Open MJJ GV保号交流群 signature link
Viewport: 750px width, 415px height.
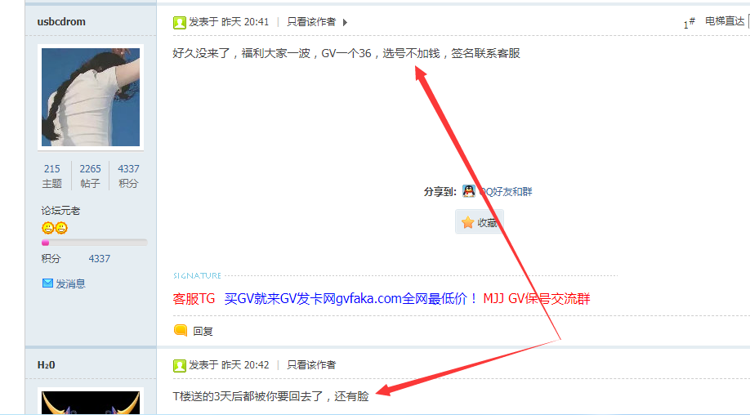click(x=537, y=299)
